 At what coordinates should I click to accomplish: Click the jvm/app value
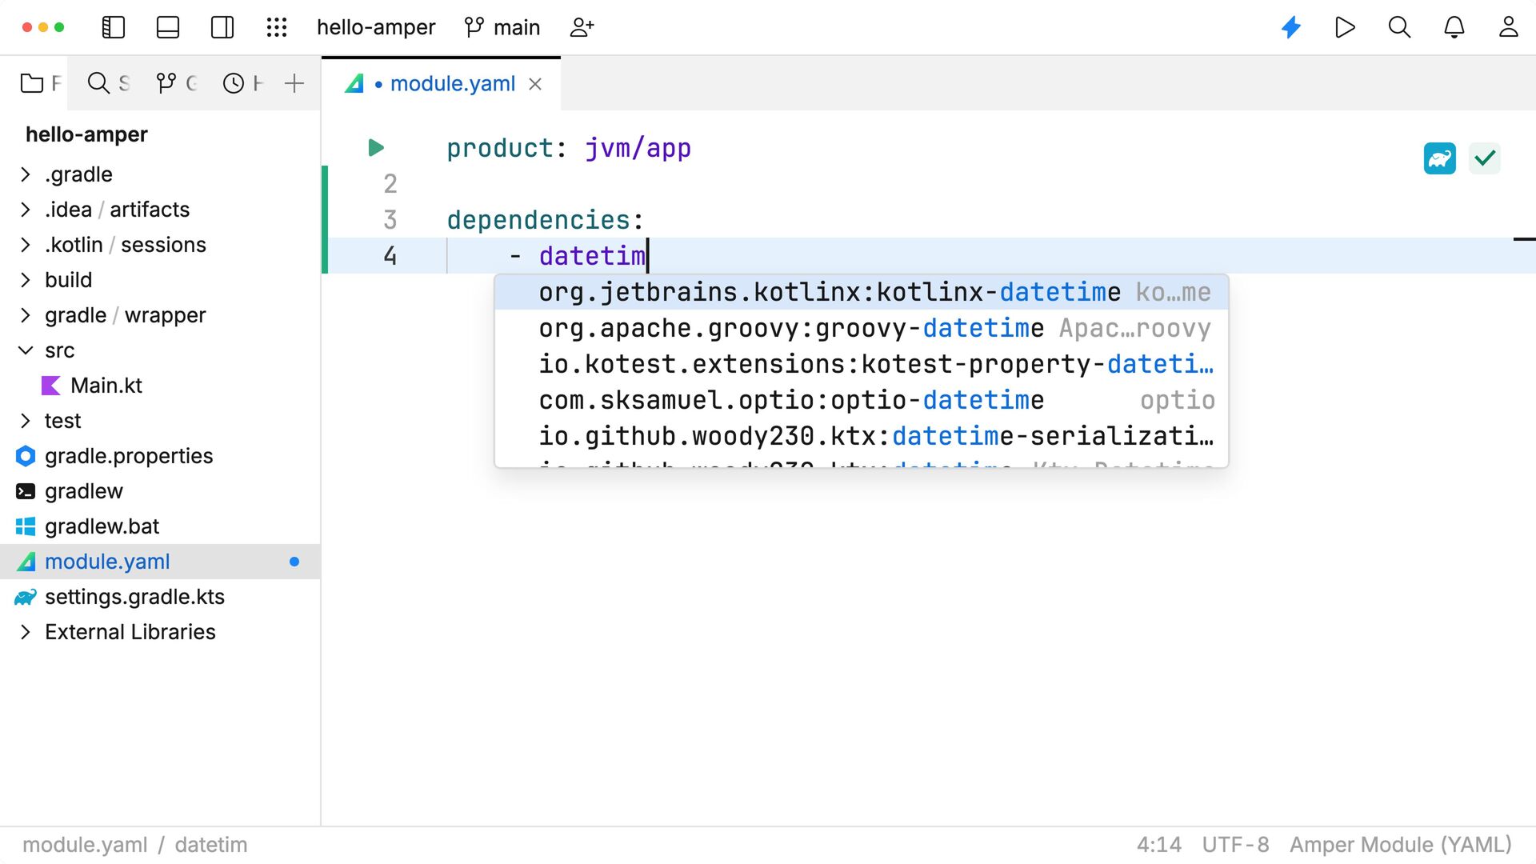(x=638, y=148)
